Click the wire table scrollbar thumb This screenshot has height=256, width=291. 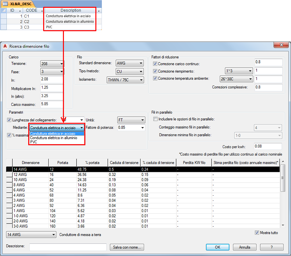coord(283,178)
